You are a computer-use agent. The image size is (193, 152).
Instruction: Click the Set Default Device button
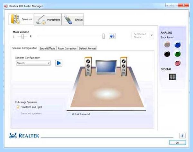pos(141,36)
